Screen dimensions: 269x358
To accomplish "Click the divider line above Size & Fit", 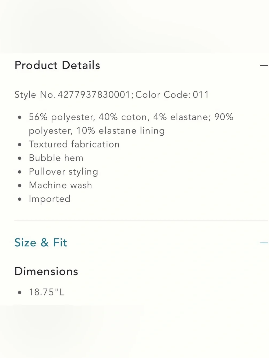I will [x=141, y=221].
